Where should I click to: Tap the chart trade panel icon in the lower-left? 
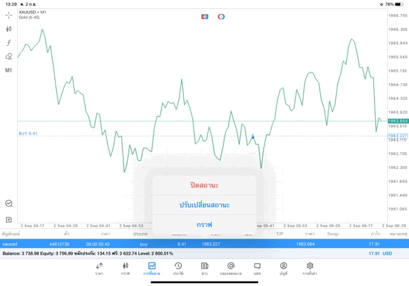(x=9, y=203)
